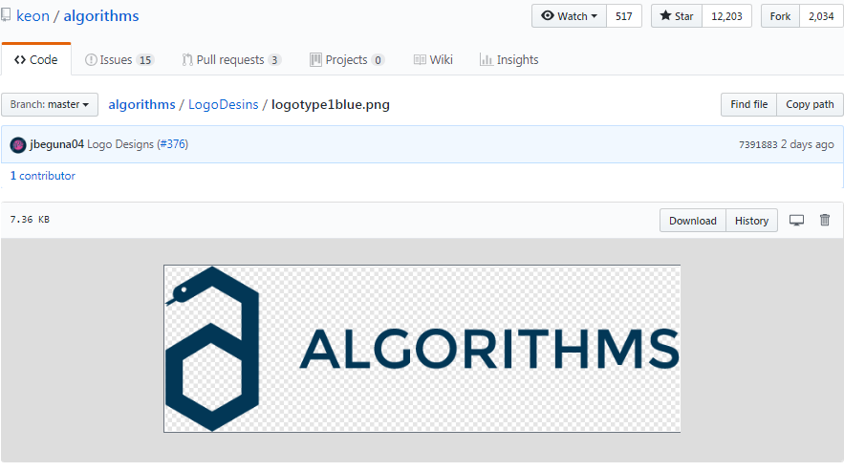The width and height of the screenshot is (844, 471).
Task: Fork the repository
Action: click(x=781, y=16)
